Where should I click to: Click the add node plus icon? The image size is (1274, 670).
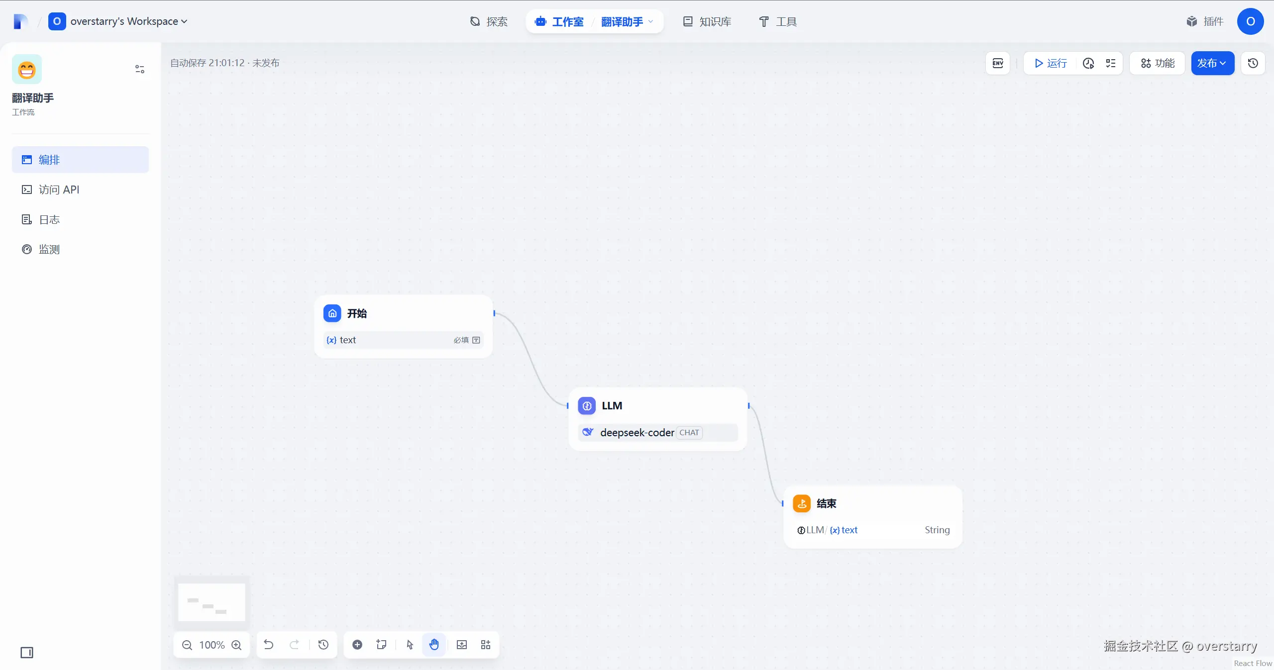pos(357,645)
